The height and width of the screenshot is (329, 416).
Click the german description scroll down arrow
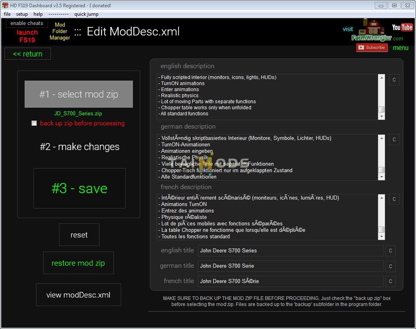[x=382, y=177]
